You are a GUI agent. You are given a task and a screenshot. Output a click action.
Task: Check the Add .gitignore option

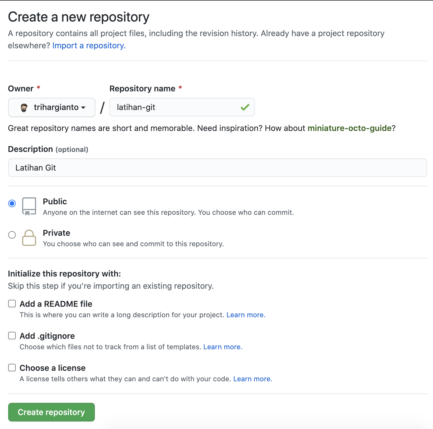(12, 336)
